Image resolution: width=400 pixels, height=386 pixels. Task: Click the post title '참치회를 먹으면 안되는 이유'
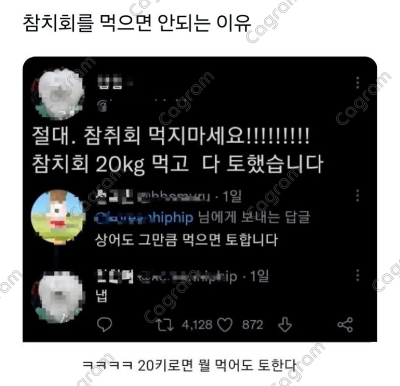click(137, 23)
